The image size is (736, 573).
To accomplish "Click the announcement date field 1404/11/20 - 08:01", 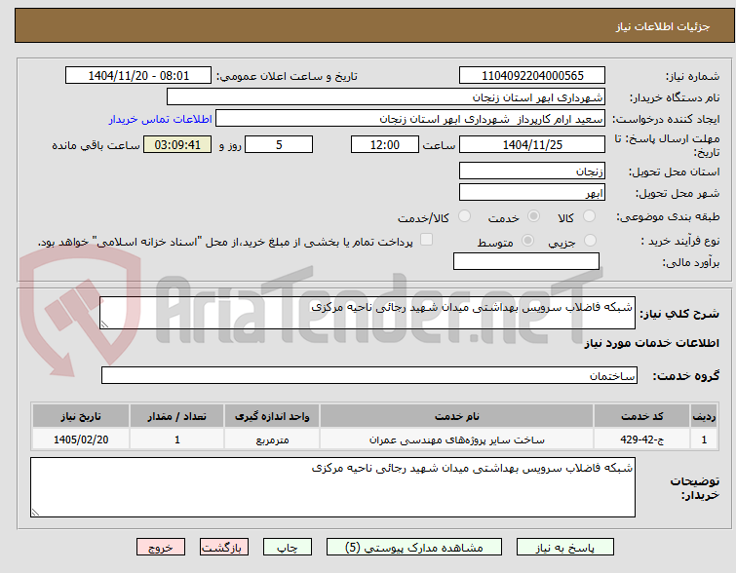I will tap(138, 76).
